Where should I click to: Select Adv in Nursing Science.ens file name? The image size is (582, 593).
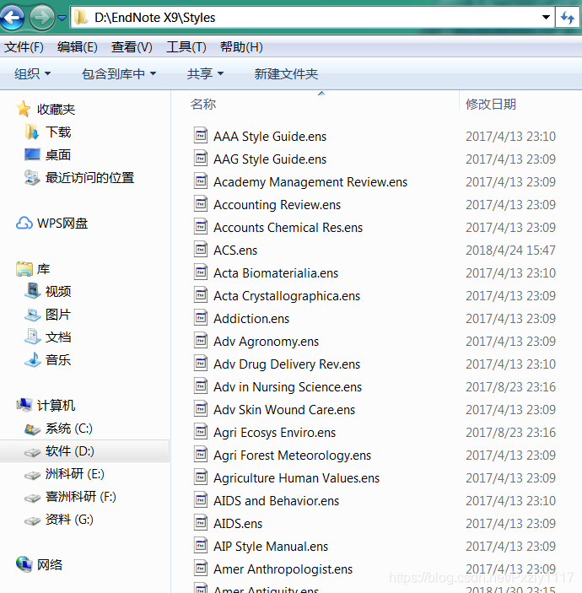[x=288, y=387]
